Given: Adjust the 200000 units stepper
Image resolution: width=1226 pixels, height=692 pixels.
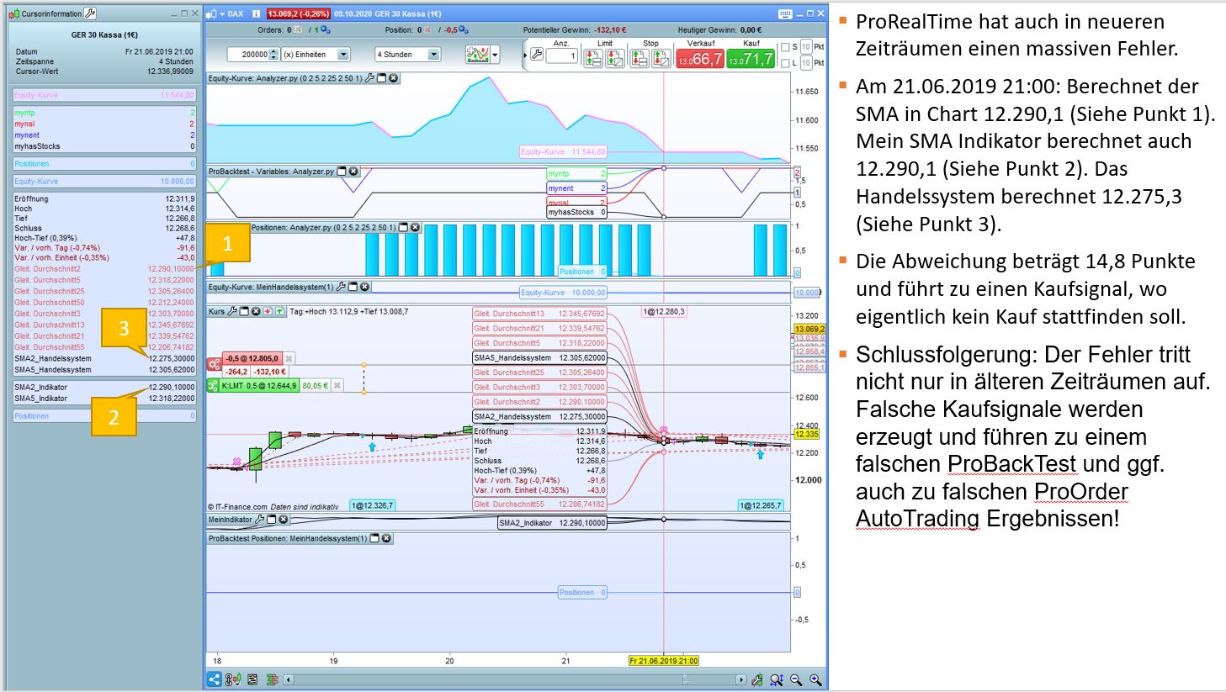Looking at the screenshot, I should click(274, 55).
